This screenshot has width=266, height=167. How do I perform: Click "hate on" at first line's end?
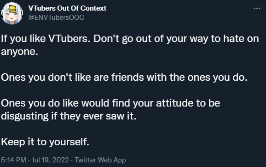(241, 39)
